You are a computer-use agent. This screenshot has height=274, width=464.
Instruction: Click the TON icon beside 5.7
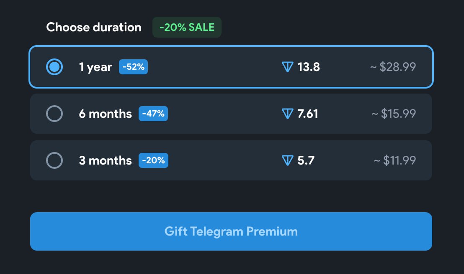coord(287,160)
